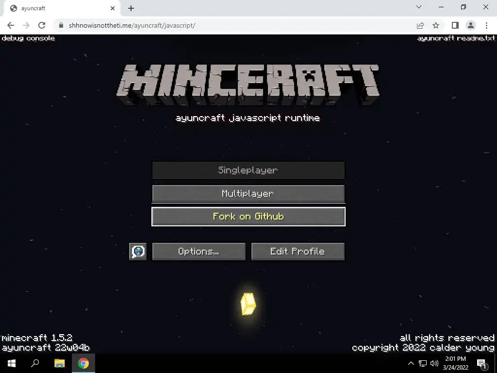Bookmark this page with the star icon
497x373 pixels.
(x=436, y=25)
